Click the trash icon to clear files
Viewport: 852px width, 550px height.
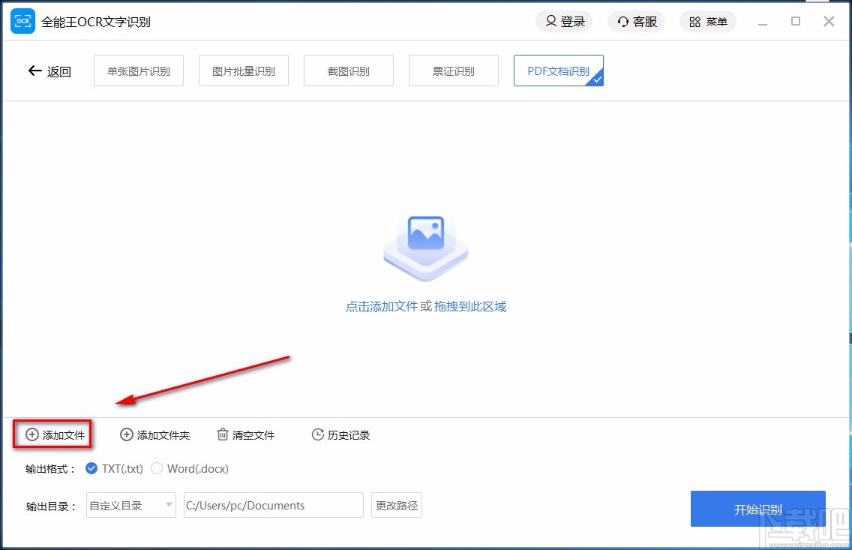click(222, 434)
